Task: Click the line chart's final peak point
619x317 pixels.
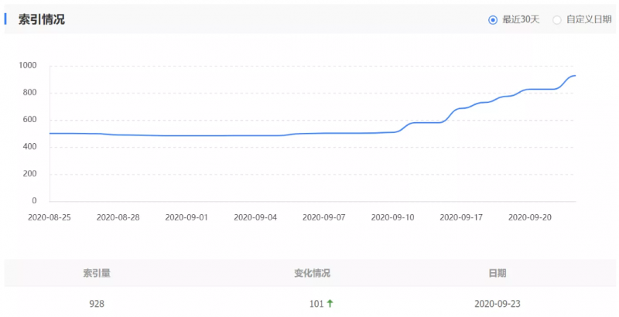Action: pos(575,76)
